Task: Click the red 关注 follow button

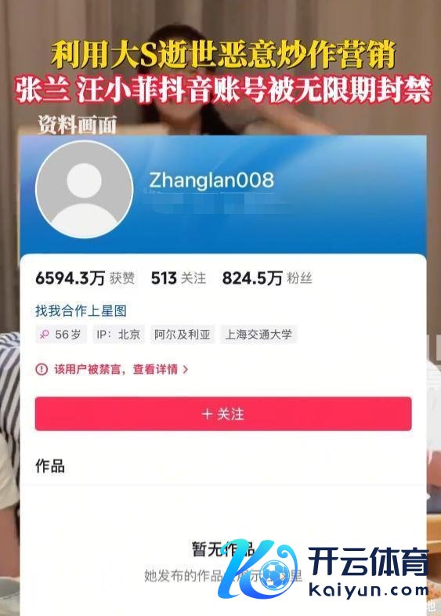Action: click(223, 414)
